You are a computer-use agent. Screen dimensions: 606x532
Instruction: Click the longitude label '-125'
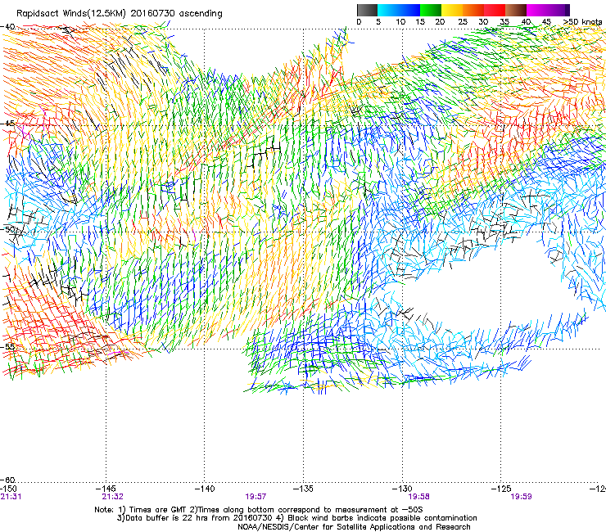501,489
